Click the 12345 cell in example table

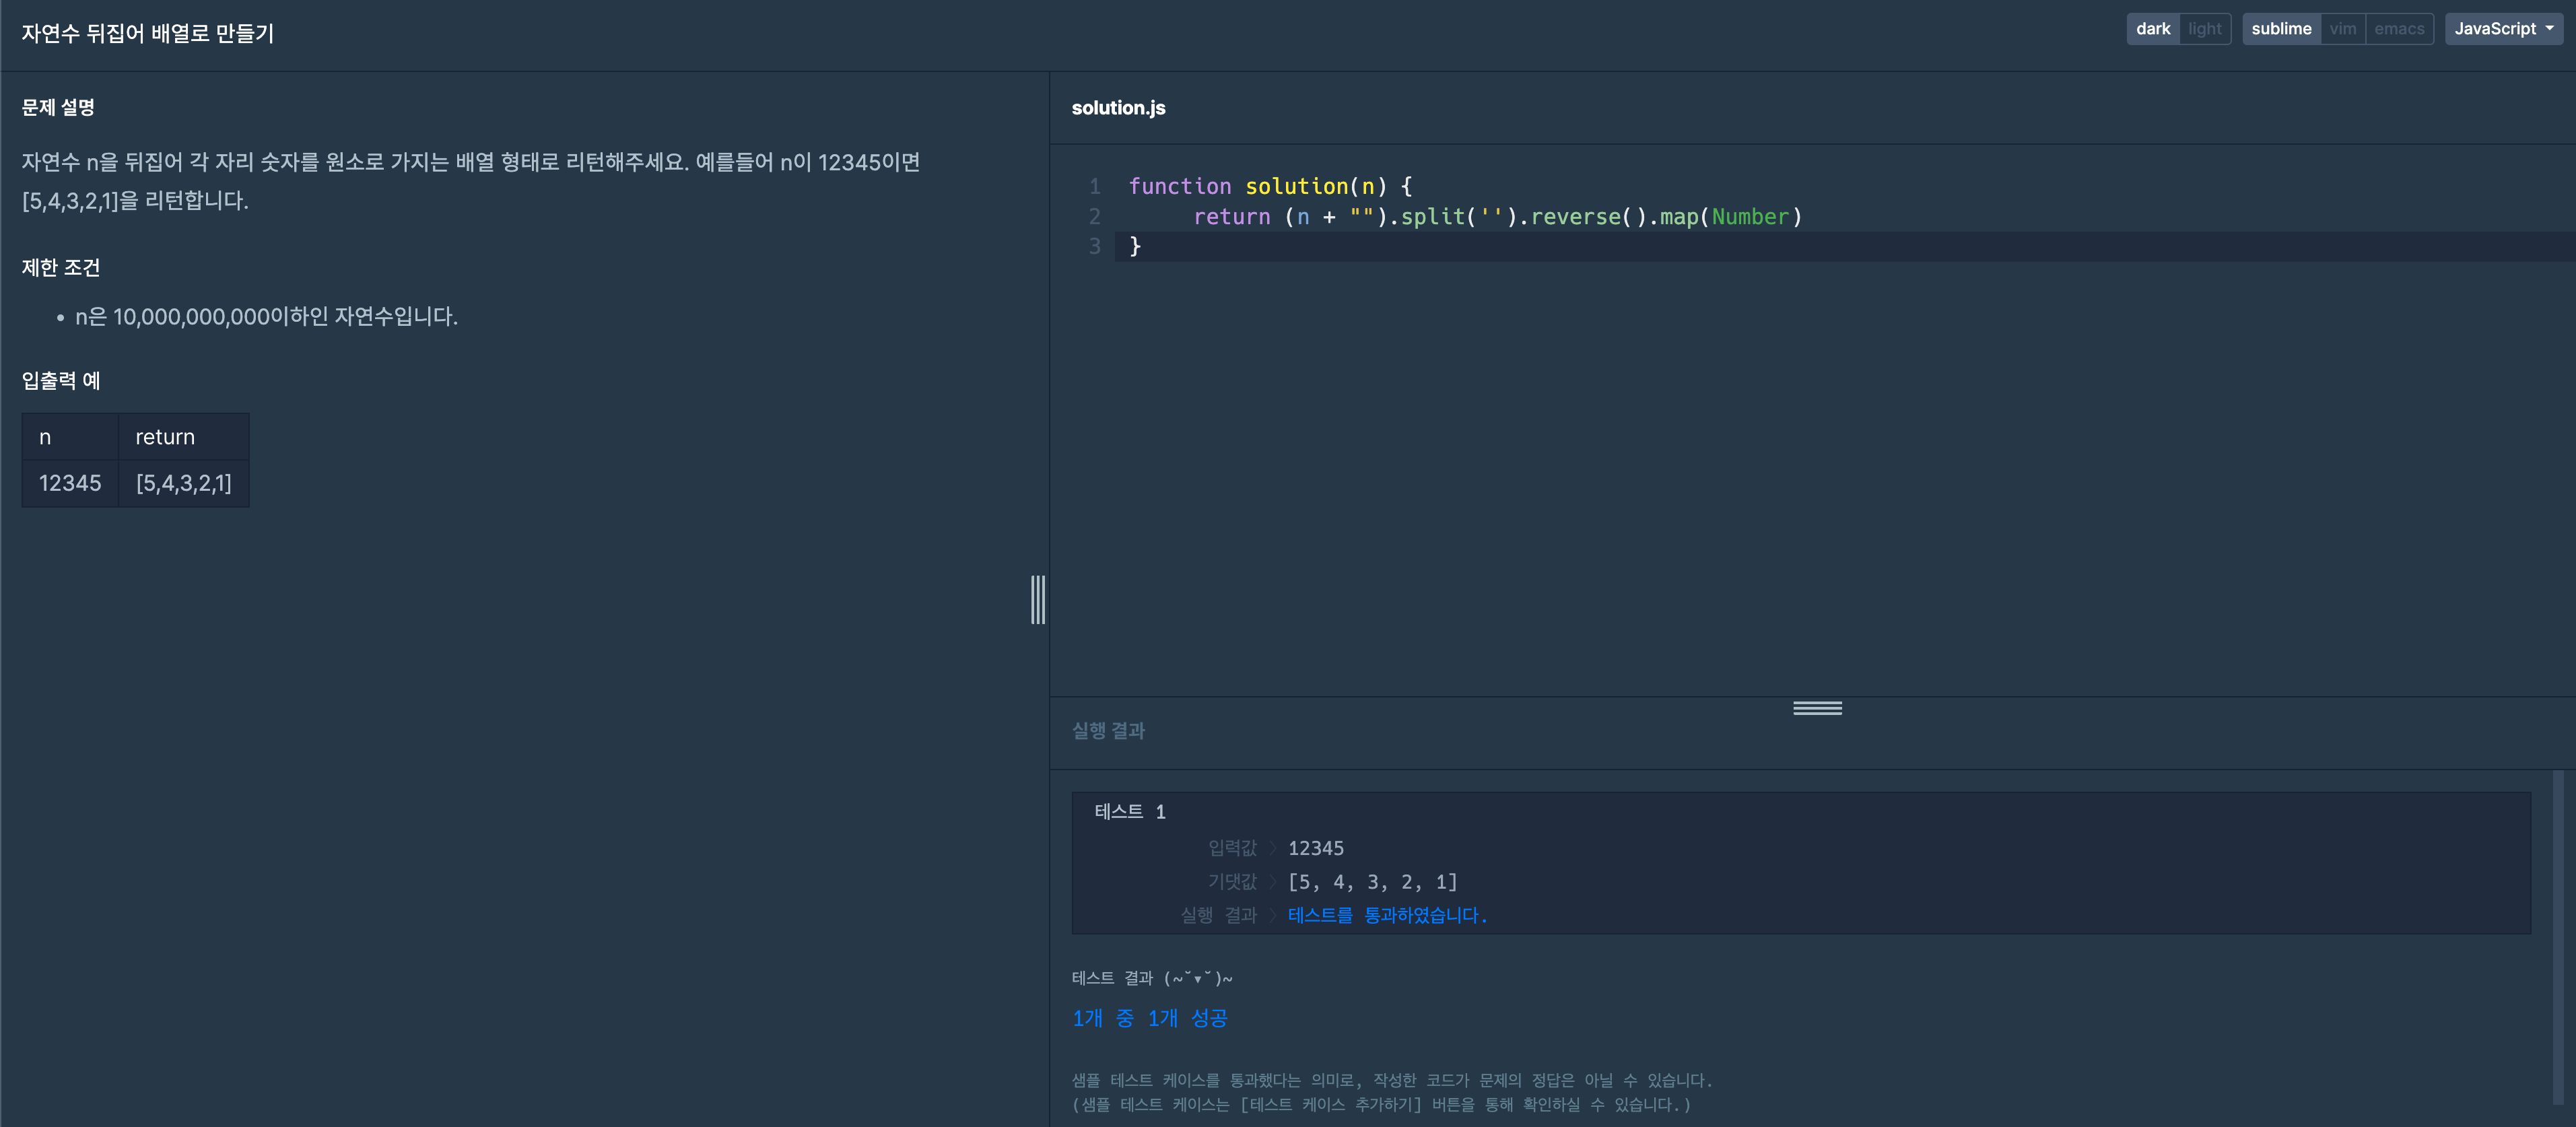[x=70, y=484]
